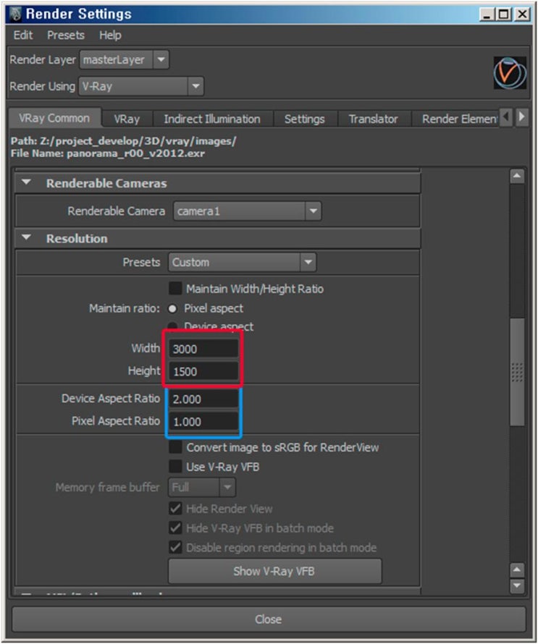Close the window with the X button
This screenshot has height=644, width=538.
(522, 14)
